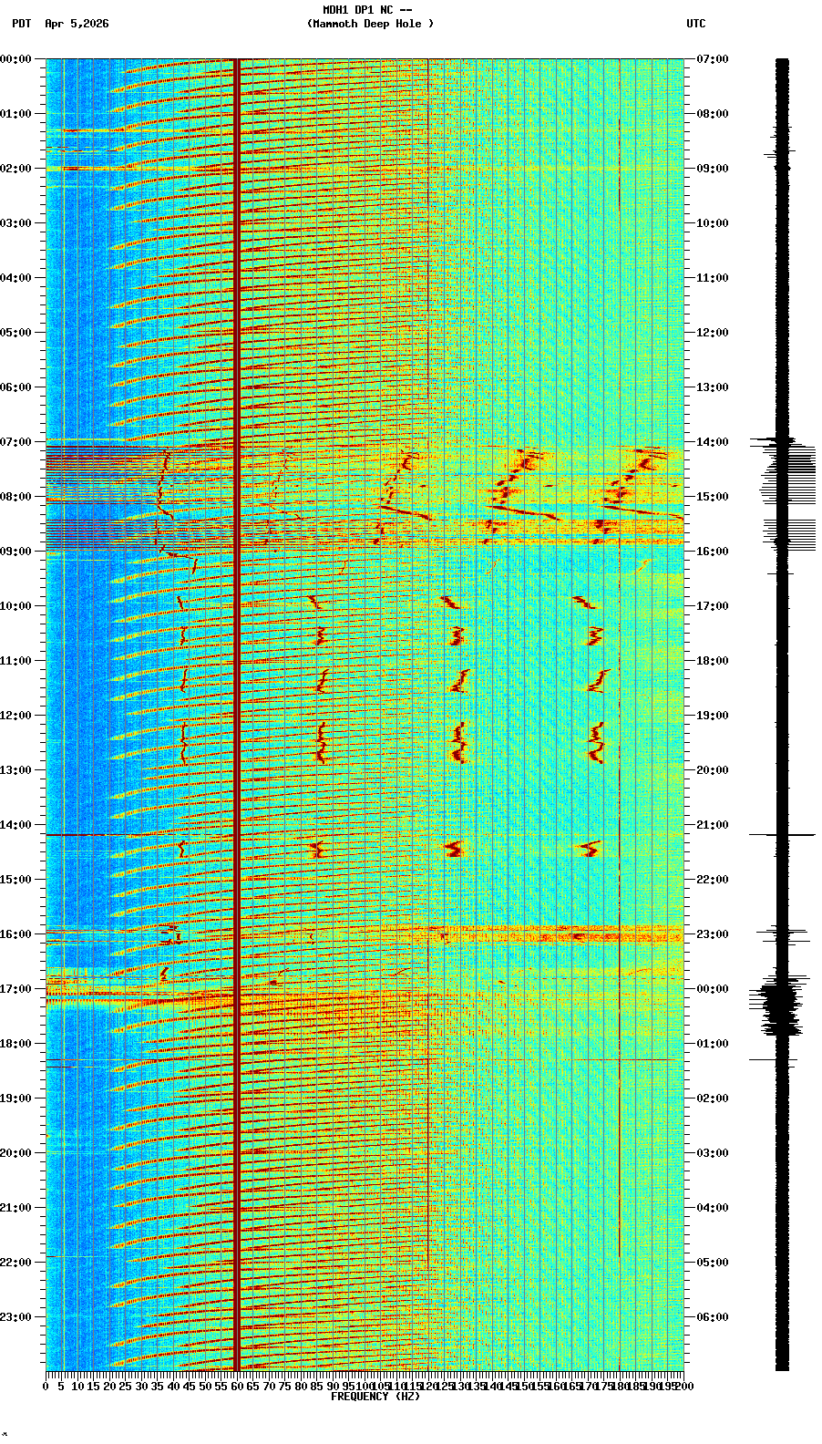Click the FREQUENCY (HZ) axis title
The height and width of the screenshot is (1444, 822).
pyautogui.click(x=375, y=1397)
